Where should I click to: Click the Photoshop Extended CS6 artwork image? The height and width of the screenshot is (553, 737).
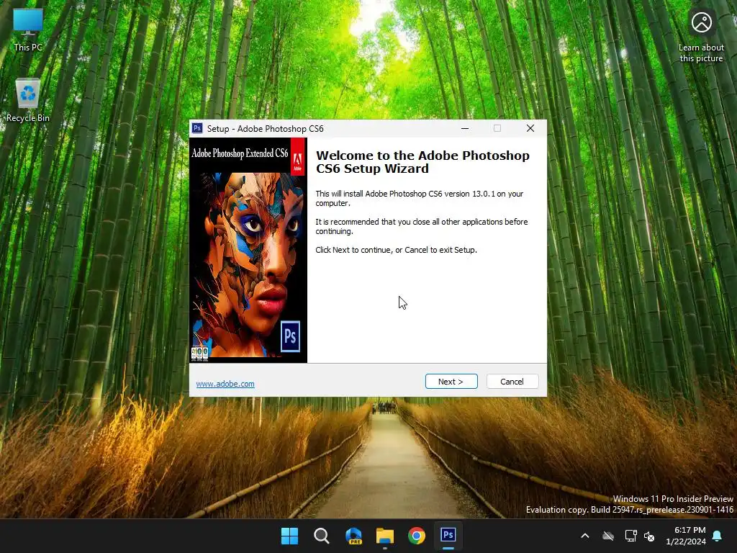(248, 250)
